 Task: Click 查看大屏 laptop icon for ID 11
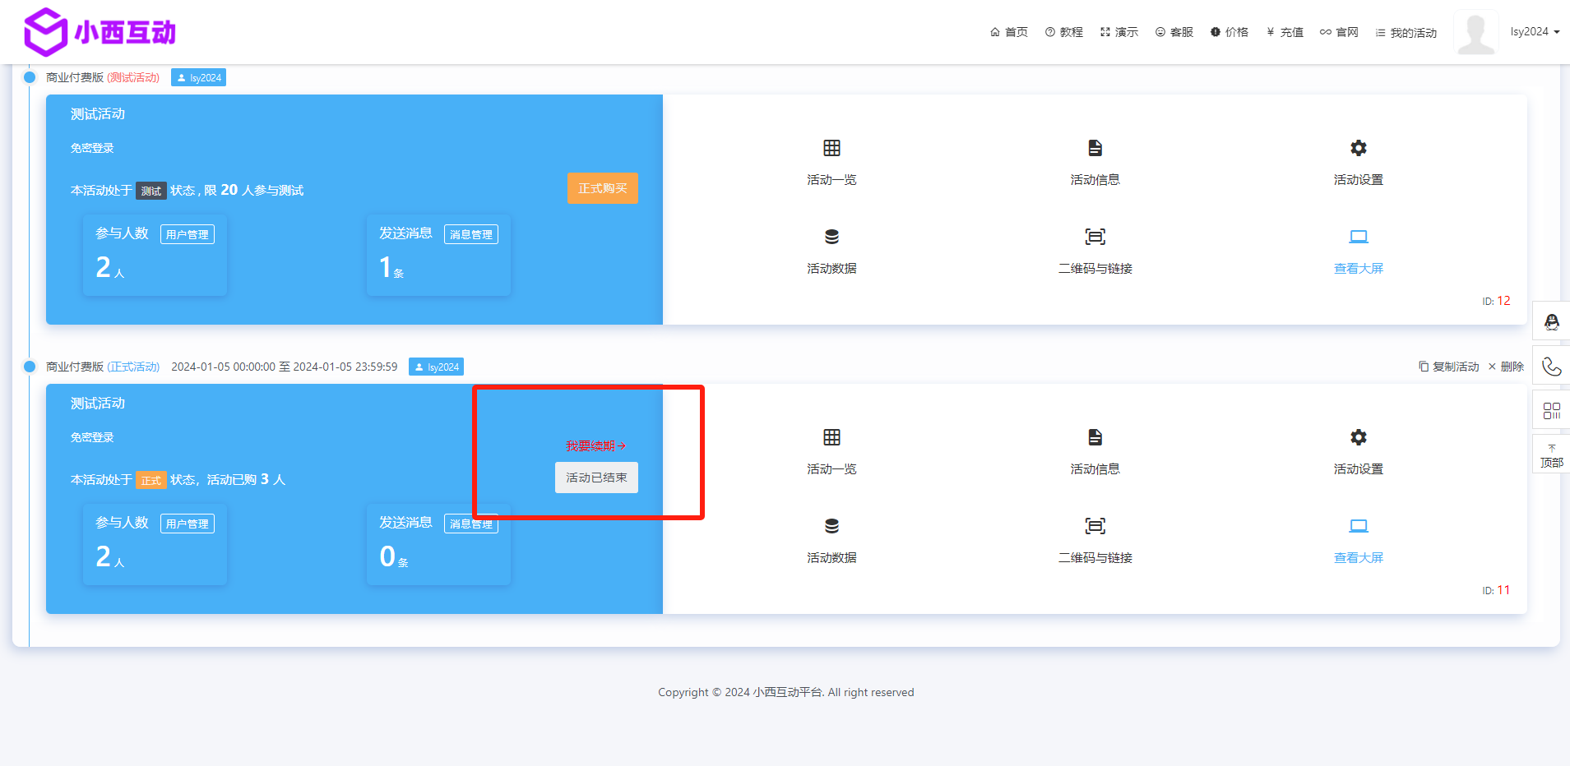coord(1358,526)
